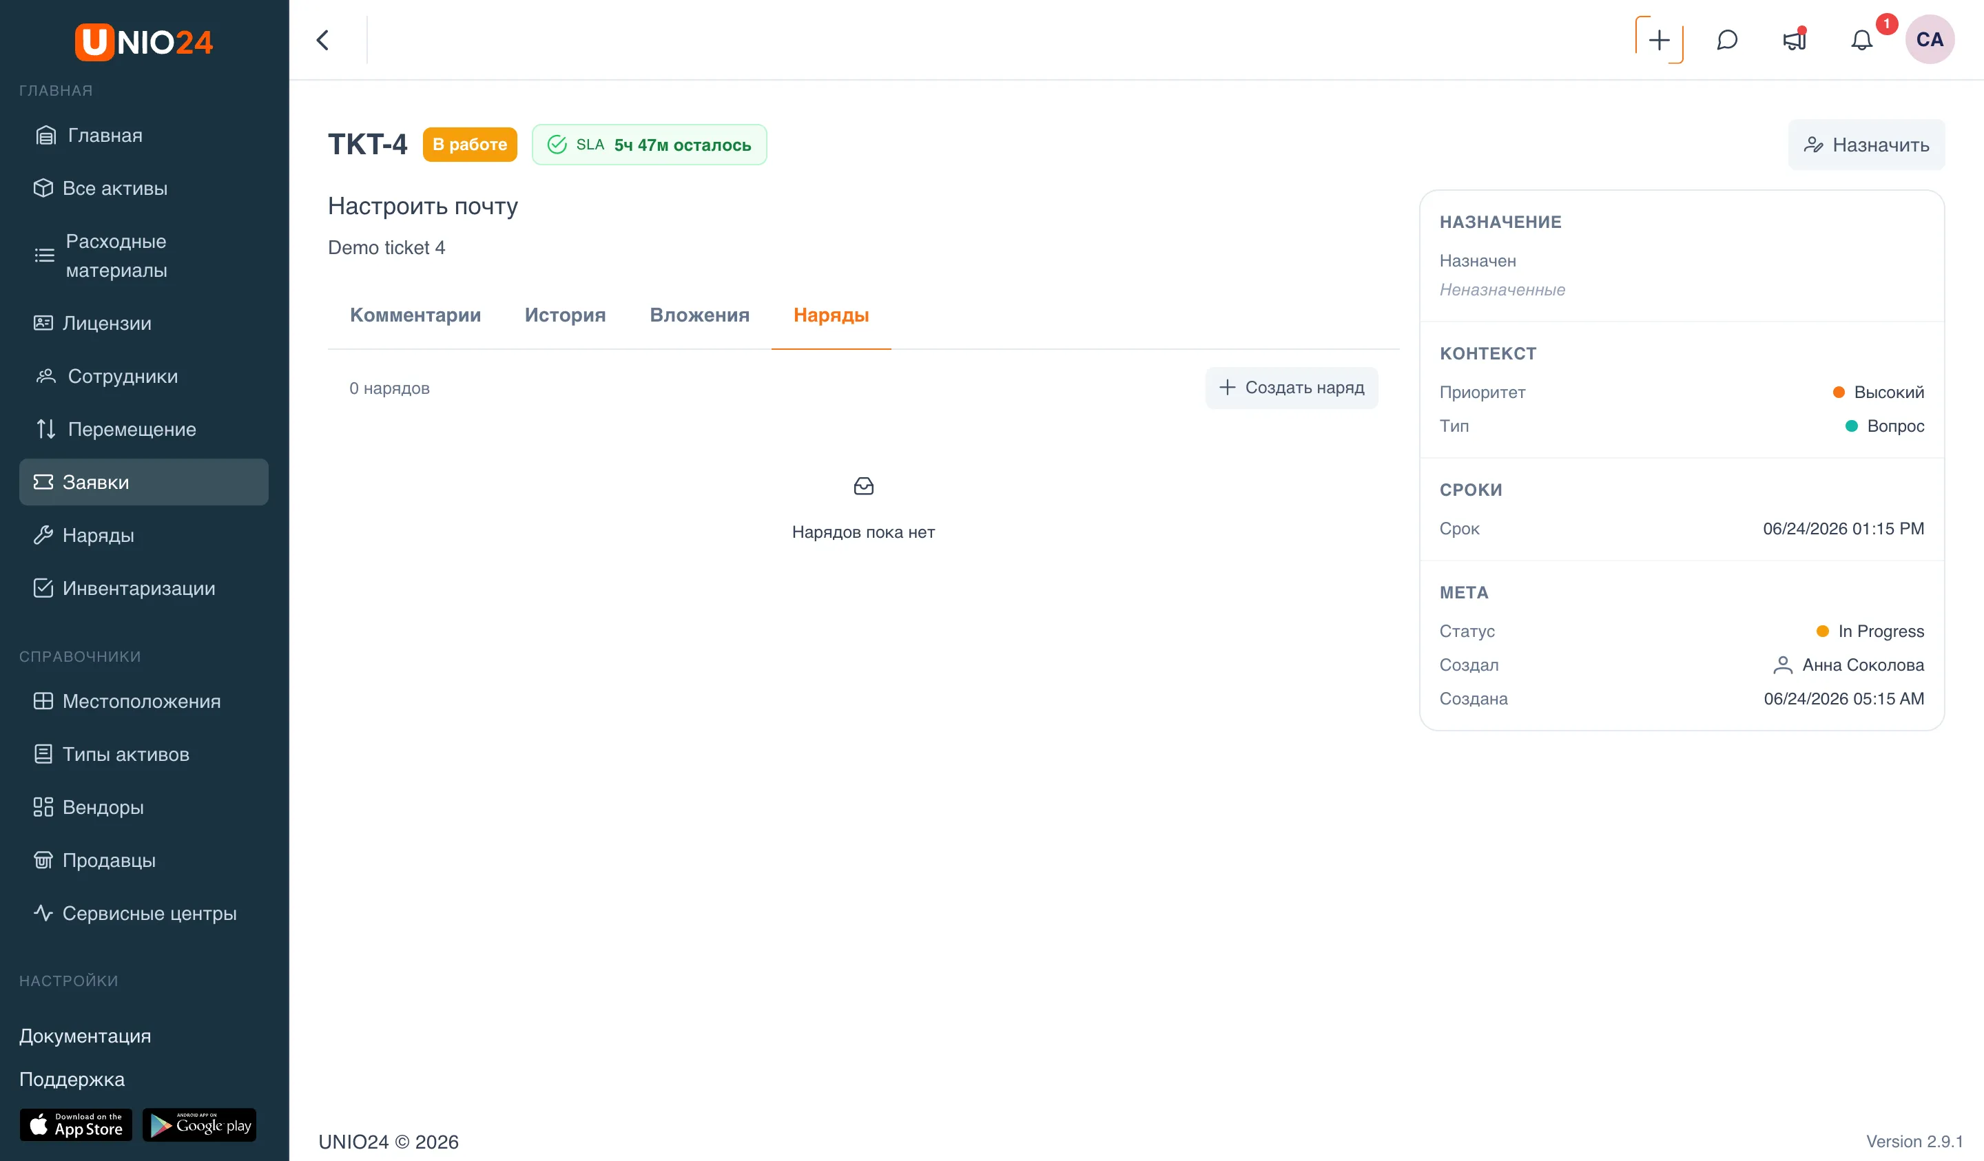This screenshot has width=1984, height=1161.
Task: Click the Google Play badge
Action: 200,1125
